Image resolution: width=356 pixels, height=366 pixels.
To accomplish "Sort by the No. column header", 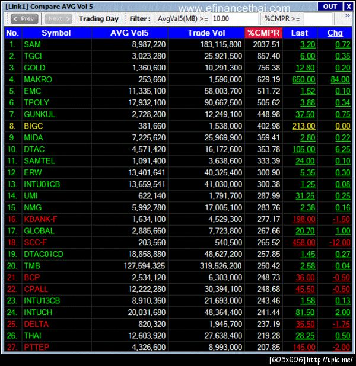I will coord(12,33).
